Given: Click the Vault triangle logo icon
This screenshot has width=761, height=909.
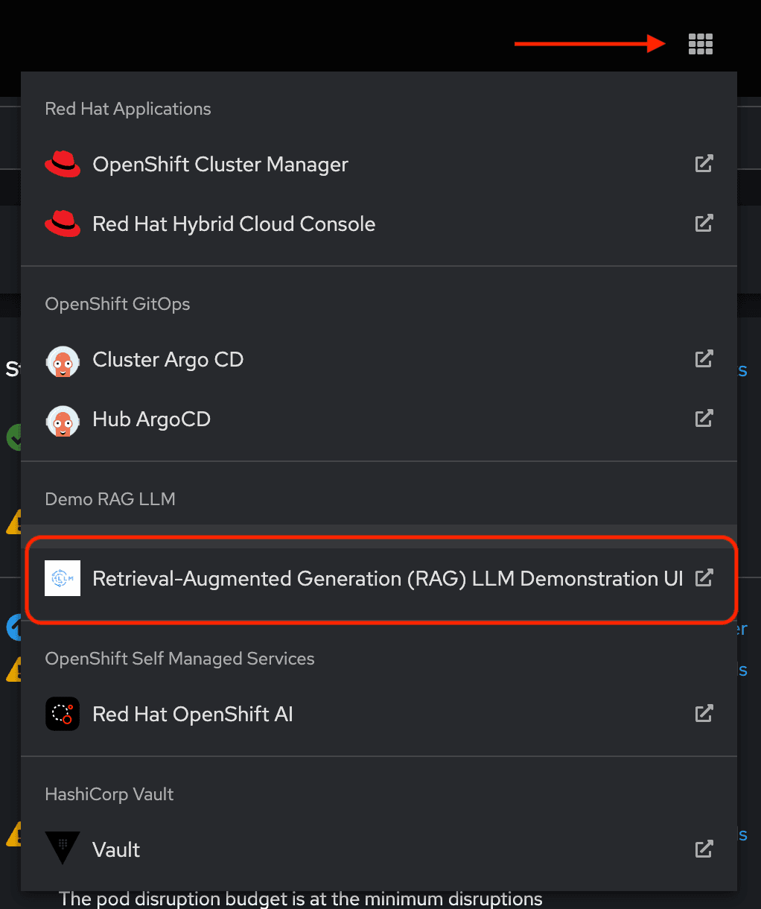Looking at the screenshot, I should coord(63,848).
